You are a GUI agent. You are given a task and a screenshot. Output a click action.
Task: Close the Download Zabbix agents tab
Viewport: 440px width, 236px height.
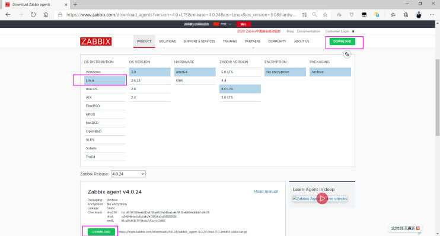click(x=66, y=5)
